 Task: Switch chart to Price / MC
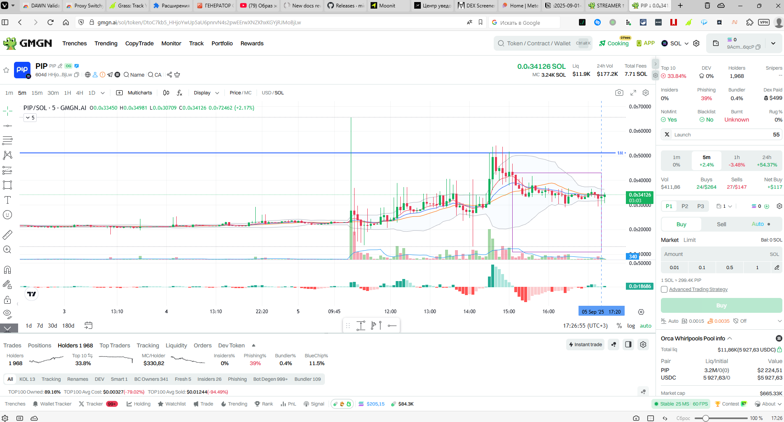tap(240, 93)
